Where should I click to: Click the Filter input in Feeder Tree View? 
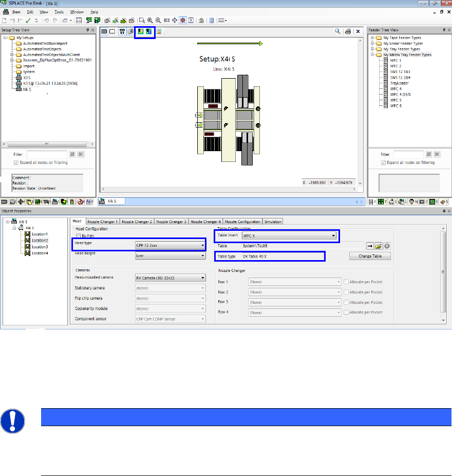pos(408,154)
